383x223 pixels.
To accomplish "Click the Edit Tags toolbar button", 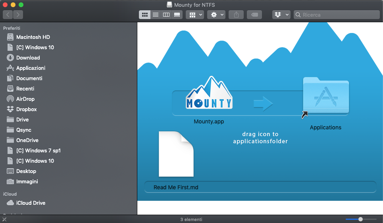I will click(254, 15).
